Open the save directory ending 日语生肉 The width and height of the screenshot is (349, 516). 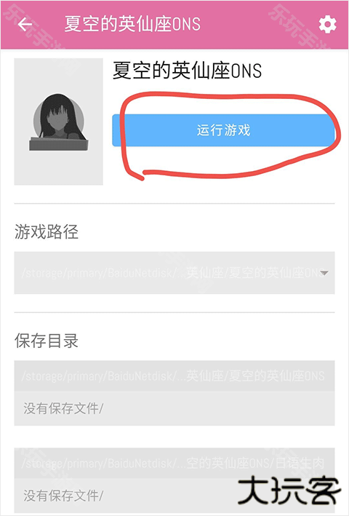[174, 463]
